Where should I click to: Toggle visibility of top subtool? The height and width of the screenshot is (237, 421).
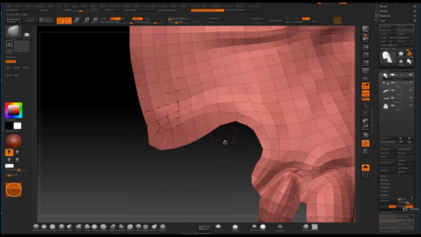(410, 75)
